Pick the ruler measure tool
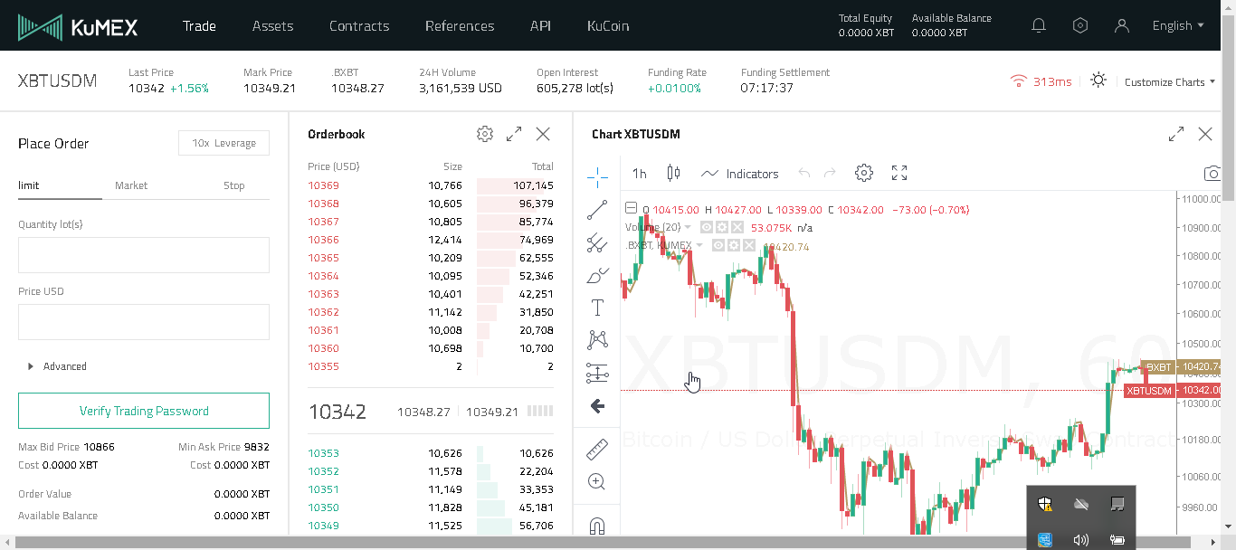This screenshot has height=550, width=1236. coord(597,448)
